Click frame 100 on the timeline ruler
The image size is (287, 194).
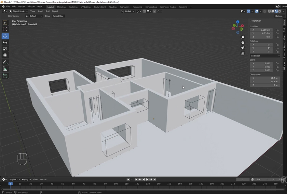coord(116,184)
